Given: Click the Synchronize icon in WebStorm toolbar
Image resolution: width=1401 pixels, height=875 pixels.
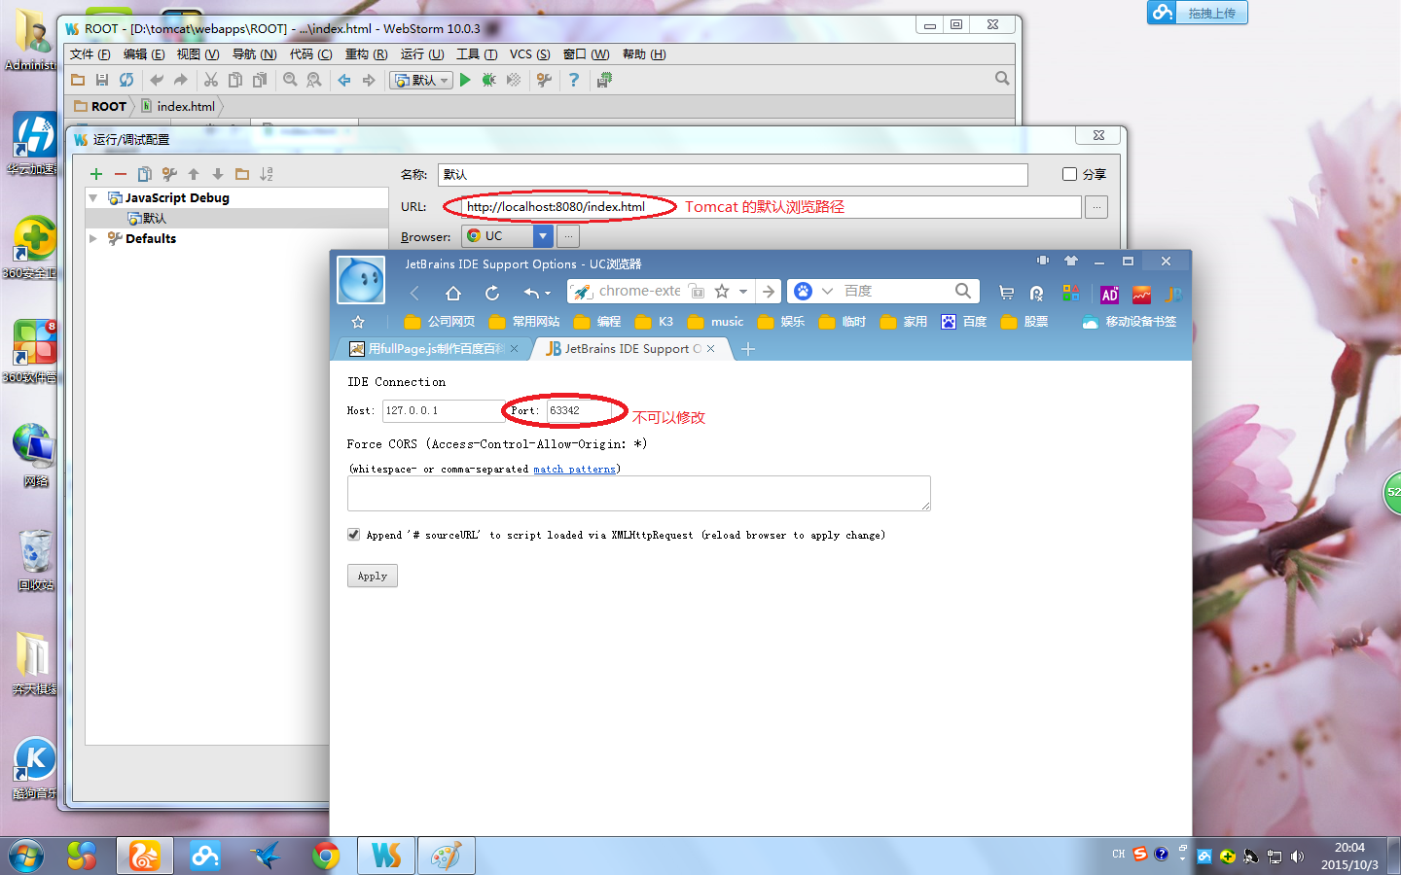Looking at the screenshot, I should (126, 80).
